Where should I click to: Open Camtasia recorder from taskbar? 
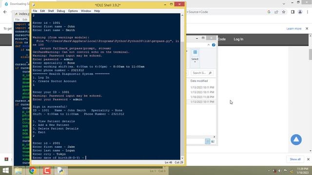coord(47,171)
